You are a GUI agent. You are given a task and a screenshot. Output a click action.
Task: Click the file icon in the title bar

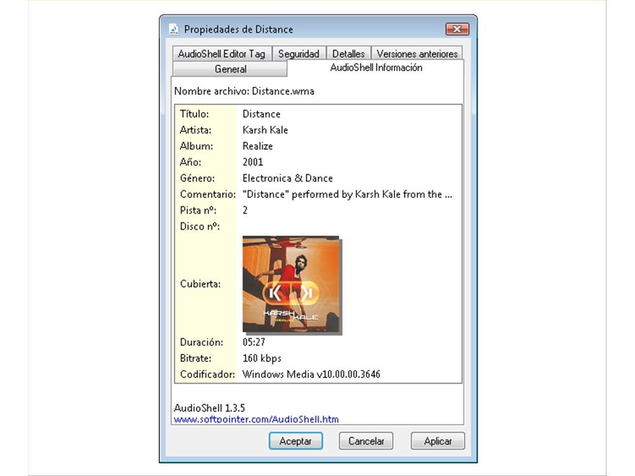pyautogui.click(x=174, y=29)
